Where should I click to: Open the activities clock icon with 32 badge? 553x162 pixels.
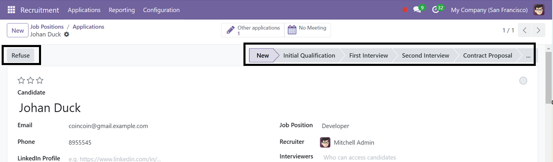tap(436, 10)
